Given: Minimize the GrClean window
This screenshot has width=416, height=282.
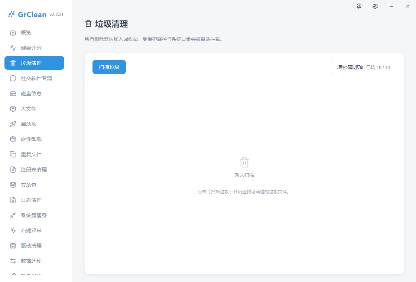Looking at the screenshot, I should click(x=391, y=6).
